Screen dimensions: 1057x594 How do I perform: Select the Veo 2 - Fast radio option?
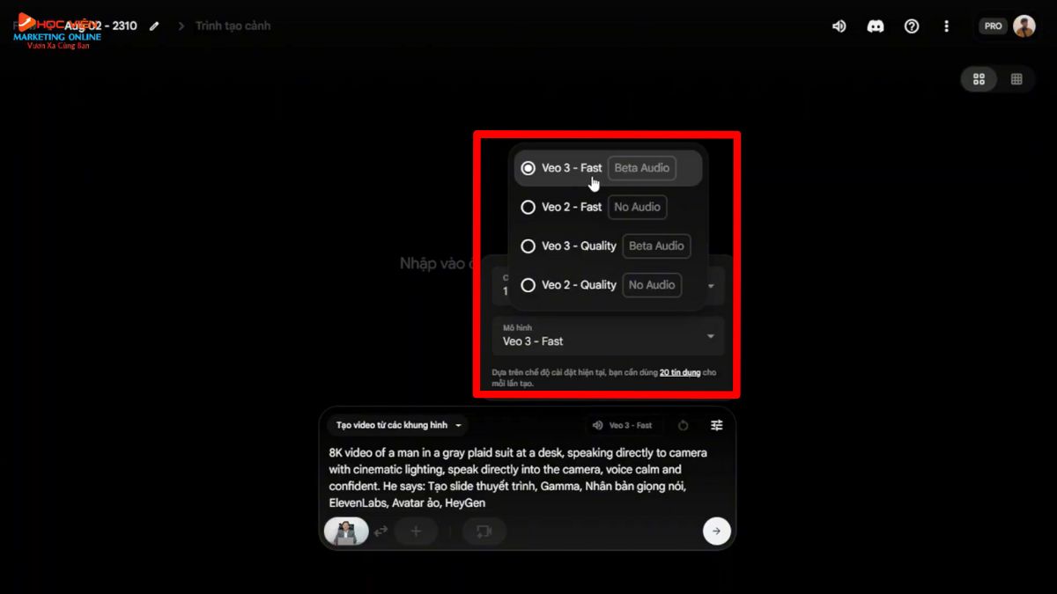(x=608, y=207)
